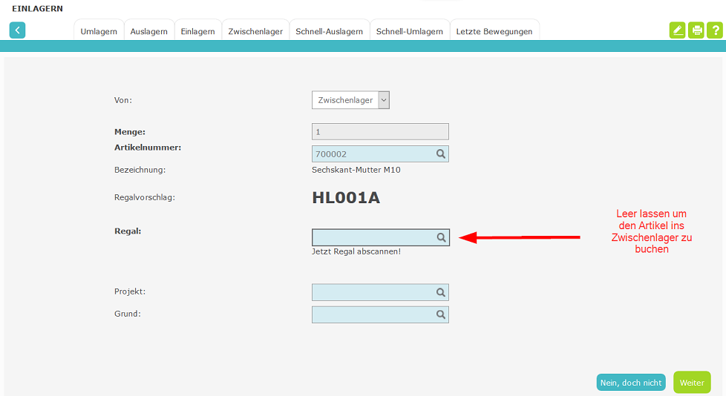The height and width of the screenshot is (396, 726).
Task: Open help via question mark icon
Action: click(716, 30)
